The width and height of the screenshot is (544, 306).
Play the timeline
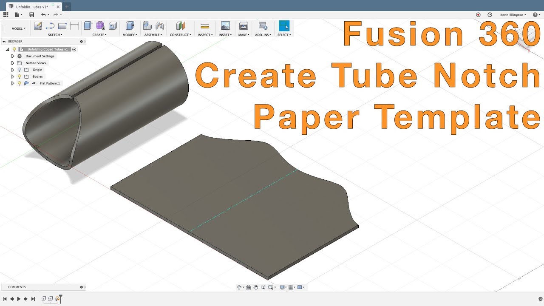point(19,299)
